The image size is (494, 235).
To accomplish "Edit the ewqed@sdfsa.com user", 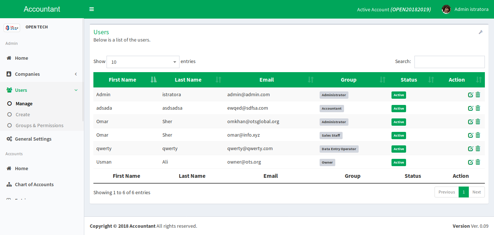I will 471,108.
